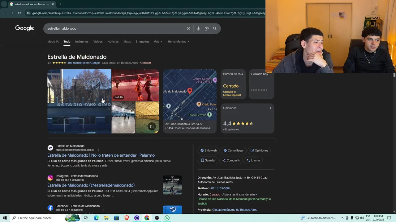Open the Cerrado hoy popular times card
This screenshot has height=222, width=396.
[x=261, y=84]
